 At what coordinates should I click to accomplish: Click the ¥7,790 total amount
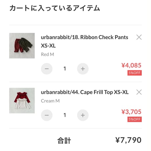click(x=128, y=140)
